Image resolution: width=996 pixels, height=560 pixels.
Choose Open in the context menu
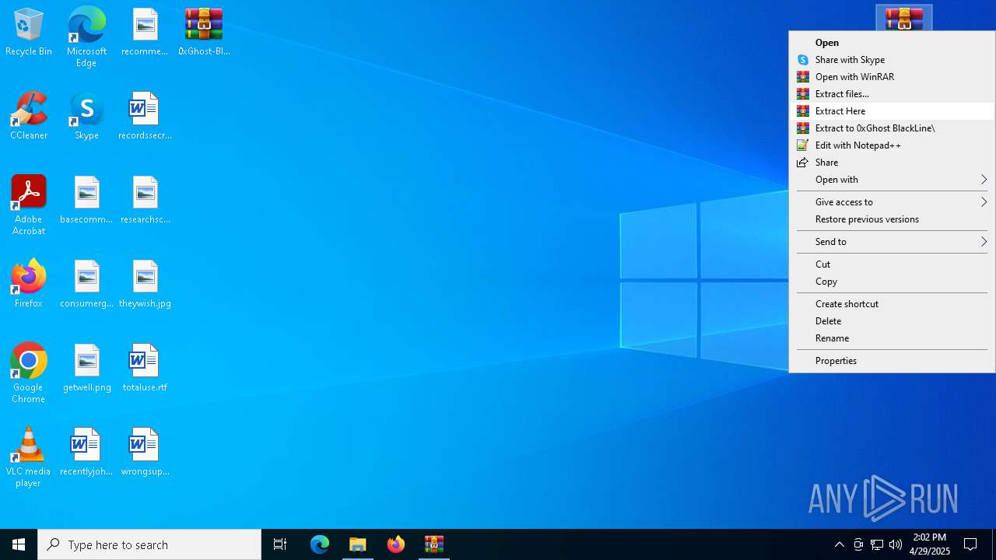point(892,43)
